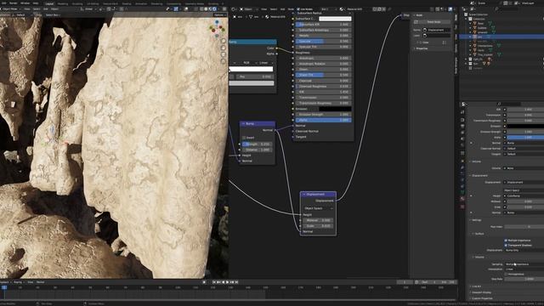Open the Material properties tab icon
Screen dimensions: 544x306
(x=462, y=199)
